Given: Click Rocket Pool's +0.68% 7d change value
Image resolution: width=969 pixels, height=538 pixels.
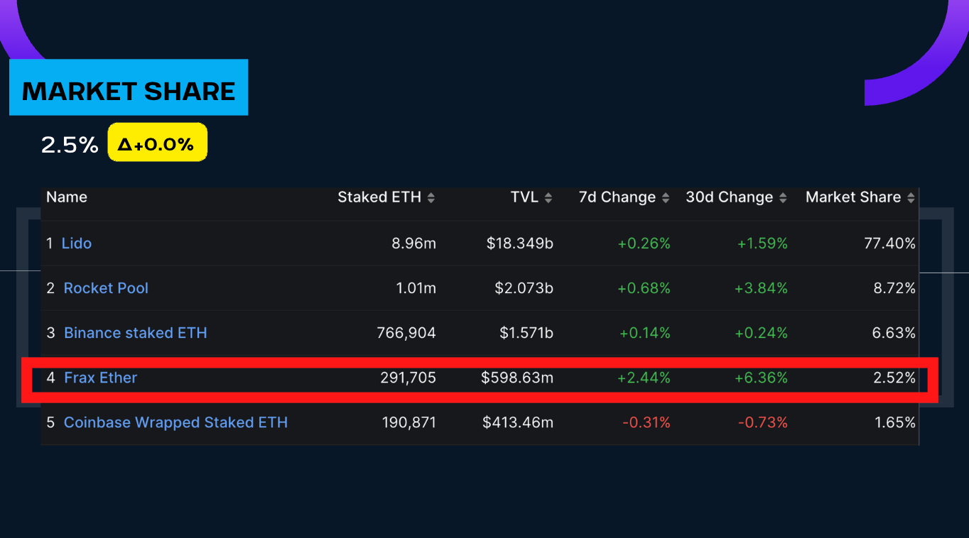Looking at the screenshot, I should click(x=644, y=288).
